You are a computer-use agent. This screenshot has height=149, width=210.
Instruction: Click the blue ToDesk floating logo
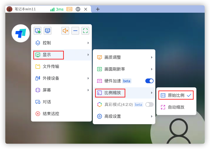21,33
